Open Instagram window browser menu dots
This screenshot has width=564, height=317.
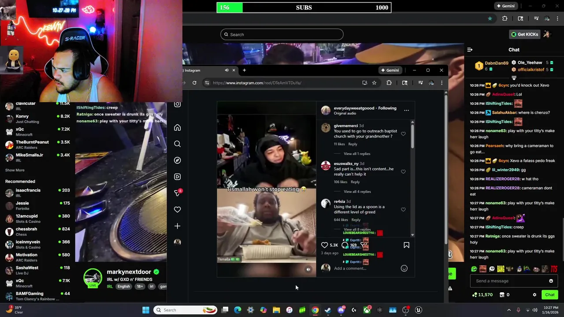[442, 83]
